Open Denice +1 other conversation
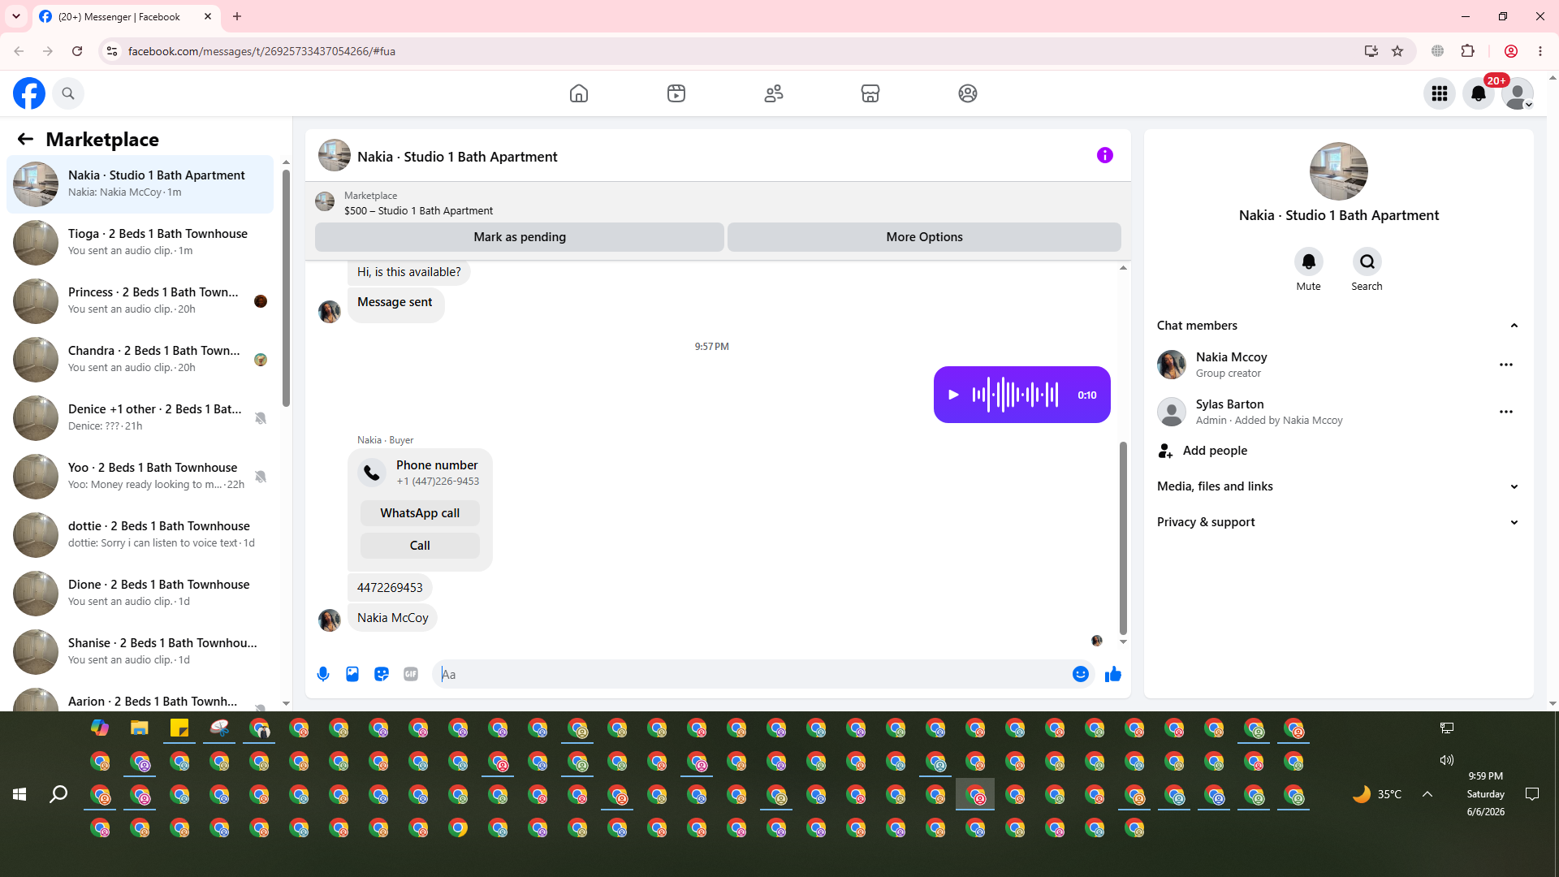Image resolution: width=1559 pixels, height=877 pixels. (x=140, y=418)
